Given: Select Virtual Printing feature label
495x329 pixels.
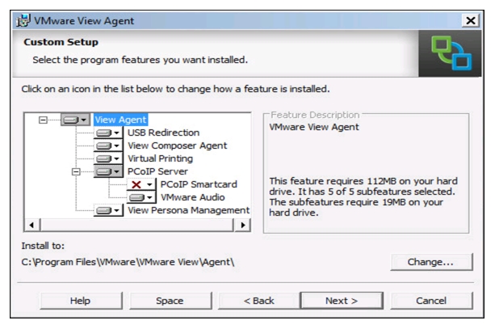Looking at the screenshot, I should coord(160,158).
